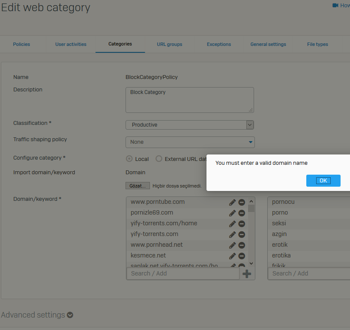The image size is (350, 330).
Task: Click the plus icon to add domain
Action: pos(247,274)
